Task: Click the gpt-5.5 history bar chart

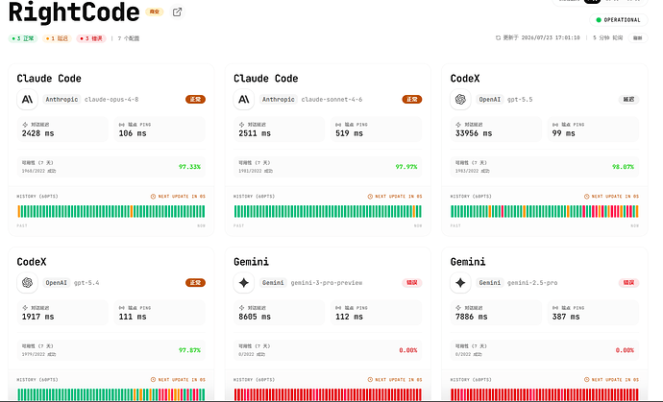Action: pyautogui.click(x=545, y=211)
